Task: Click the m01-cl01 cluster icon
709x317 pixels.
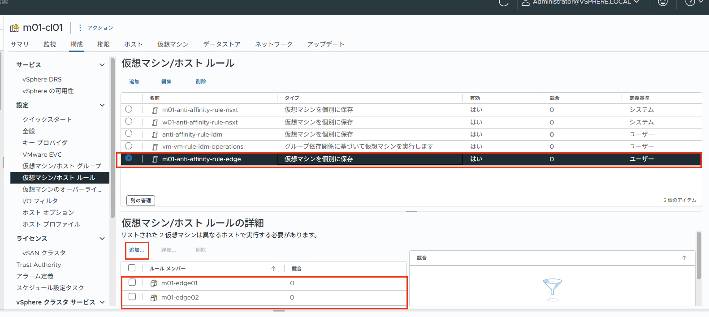Action: tap(14, 28)
